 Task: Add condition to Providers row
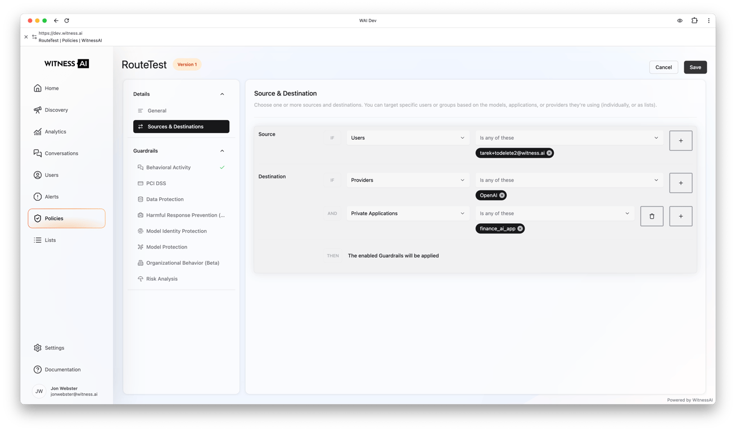click(x=681, y=183)
